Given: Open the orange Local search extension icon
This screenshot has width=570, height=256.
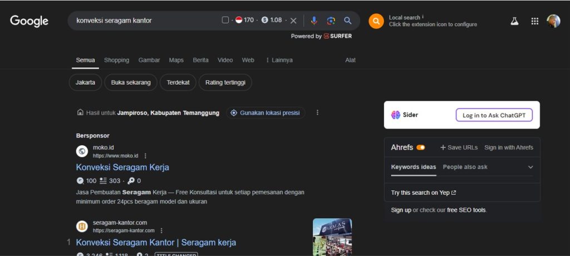Looking at the screenshot, I should pyautogui.click(x=376, y=21).
